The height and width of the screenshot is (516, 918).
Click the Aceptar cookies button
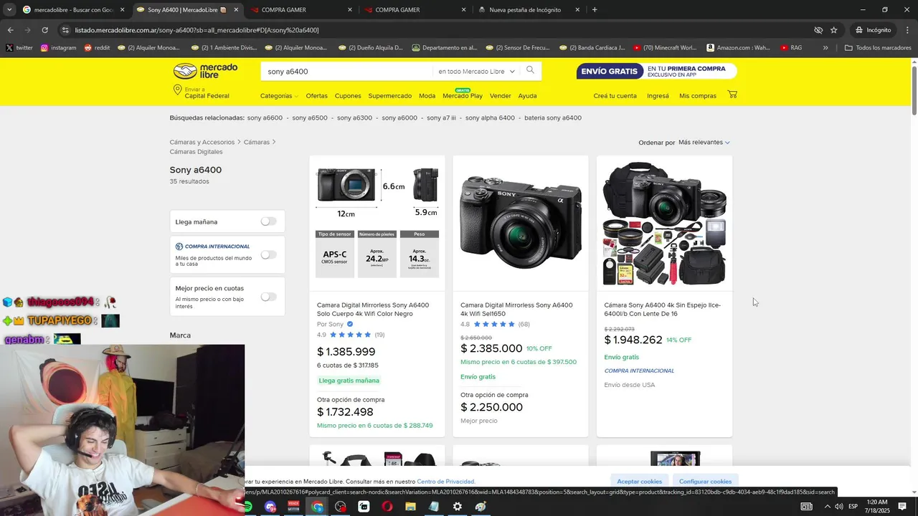coord(640,482)
